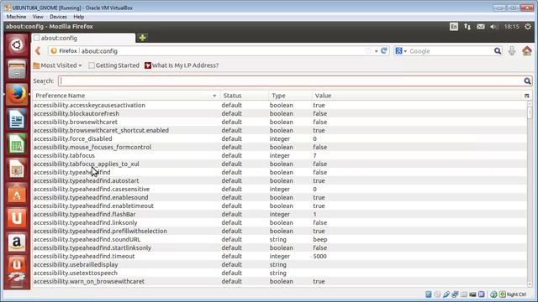Viewport: 538px width, 302px height.
Task: Open network connections indicator
Action: [x=467, y=26]
